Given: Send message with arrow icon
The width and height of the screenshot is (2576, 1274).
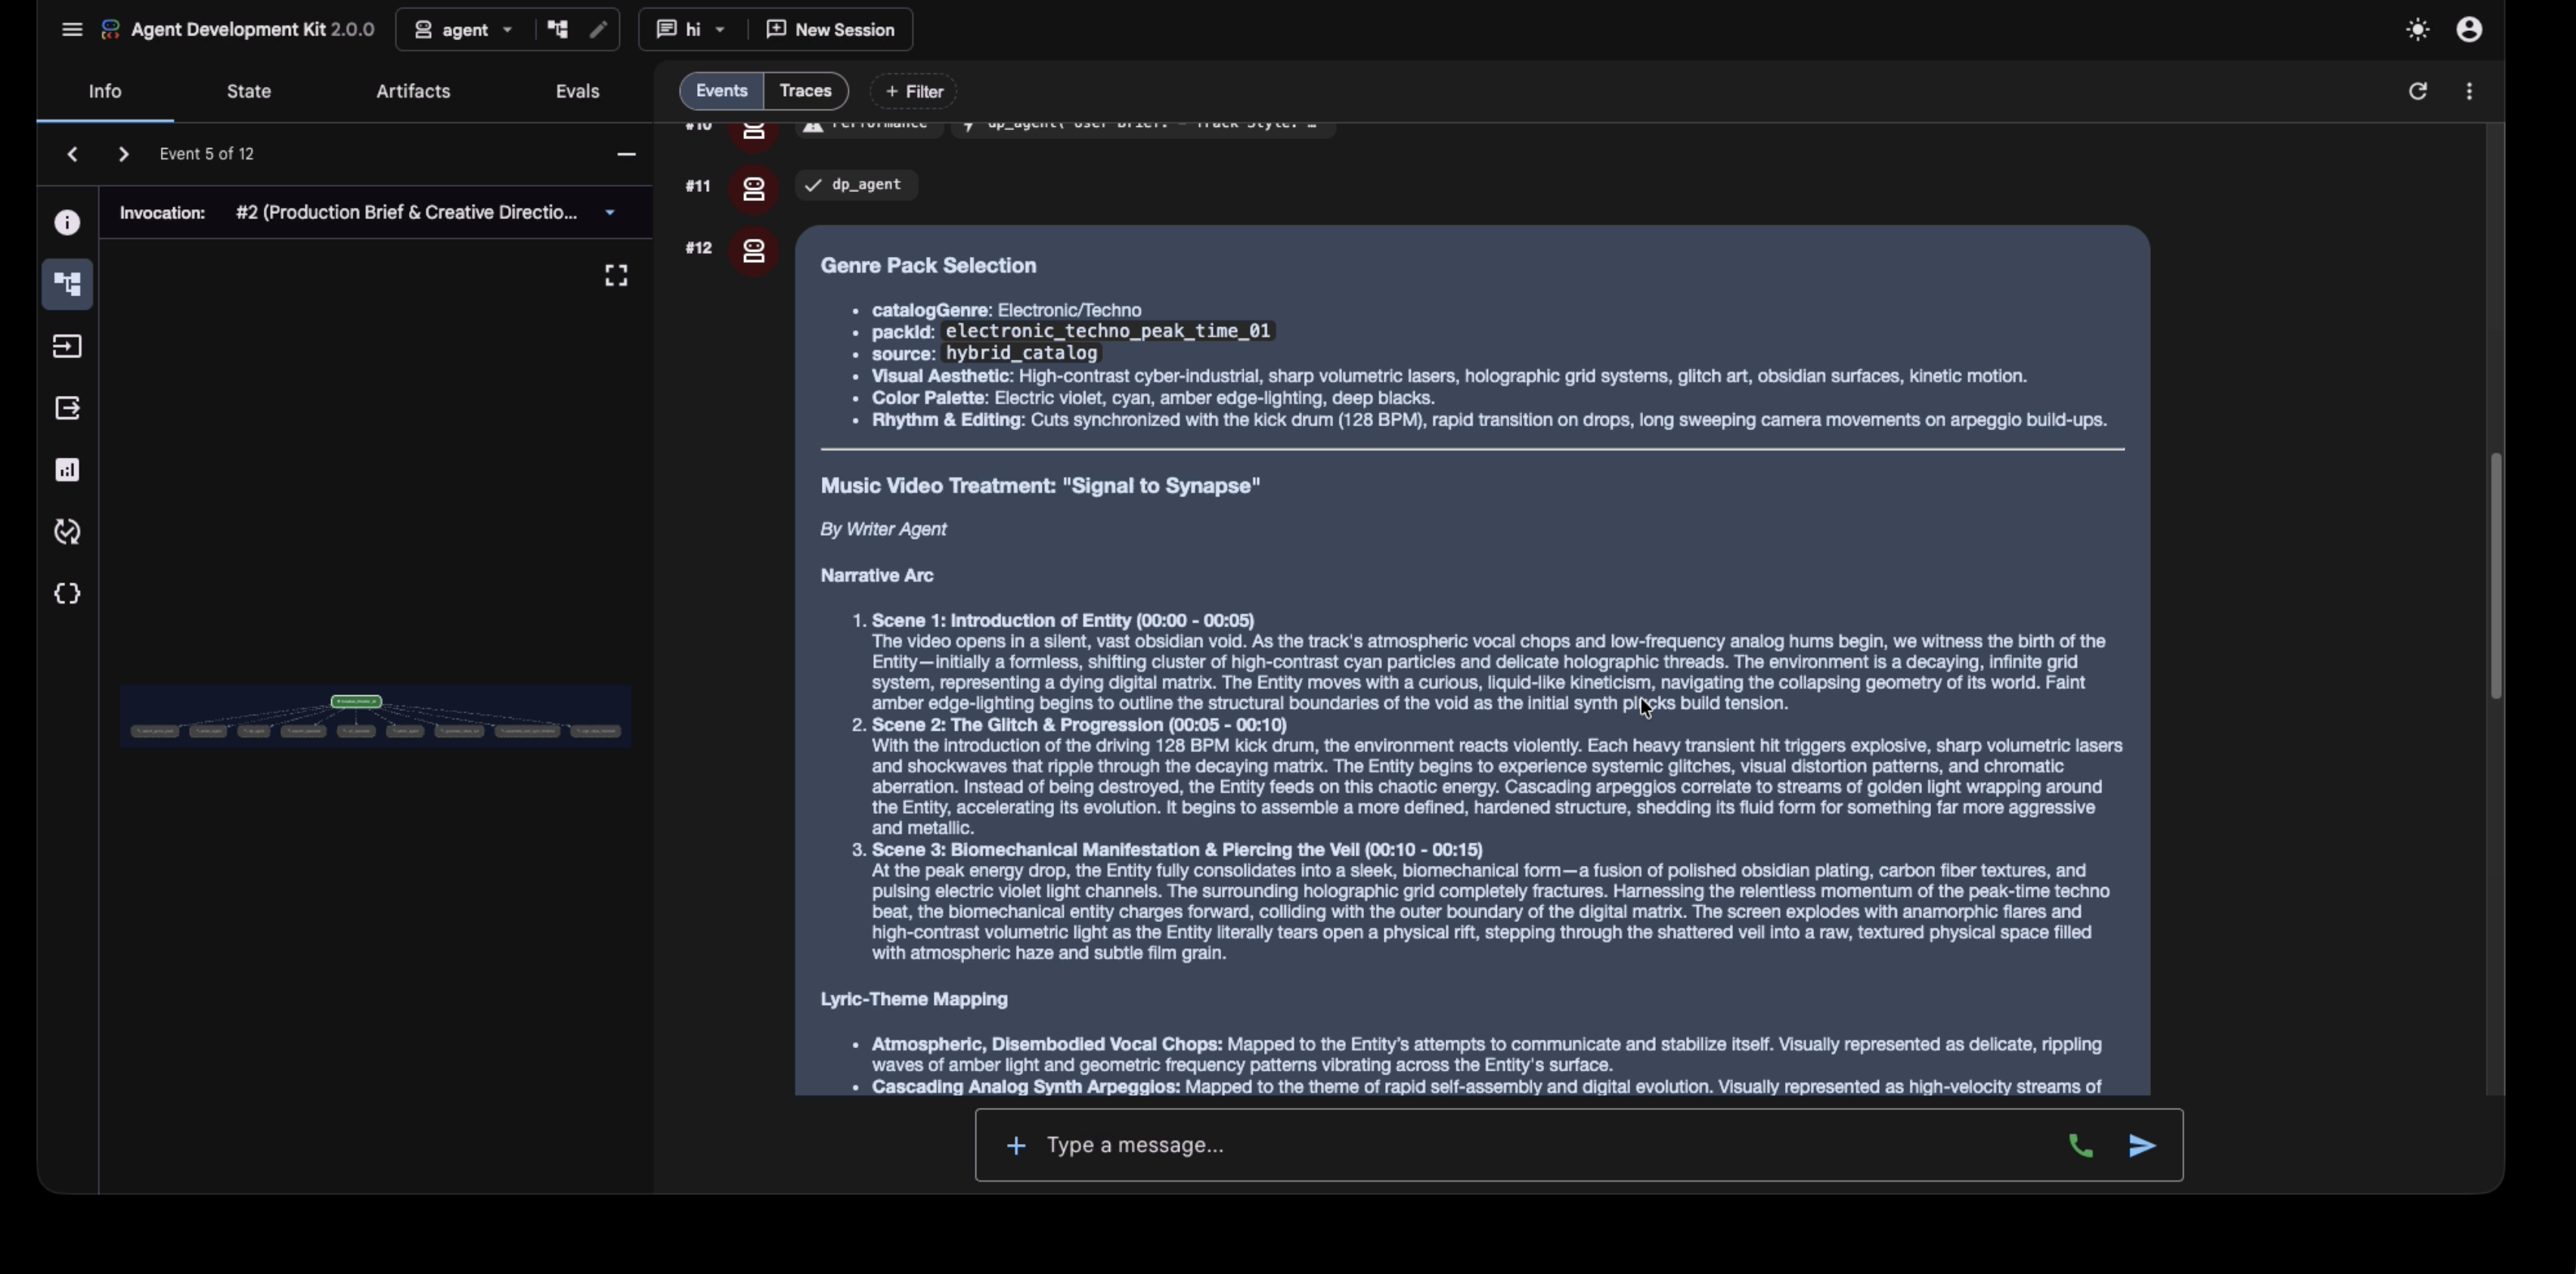Looking at the screenshot, I should tap(2141, 1146).
